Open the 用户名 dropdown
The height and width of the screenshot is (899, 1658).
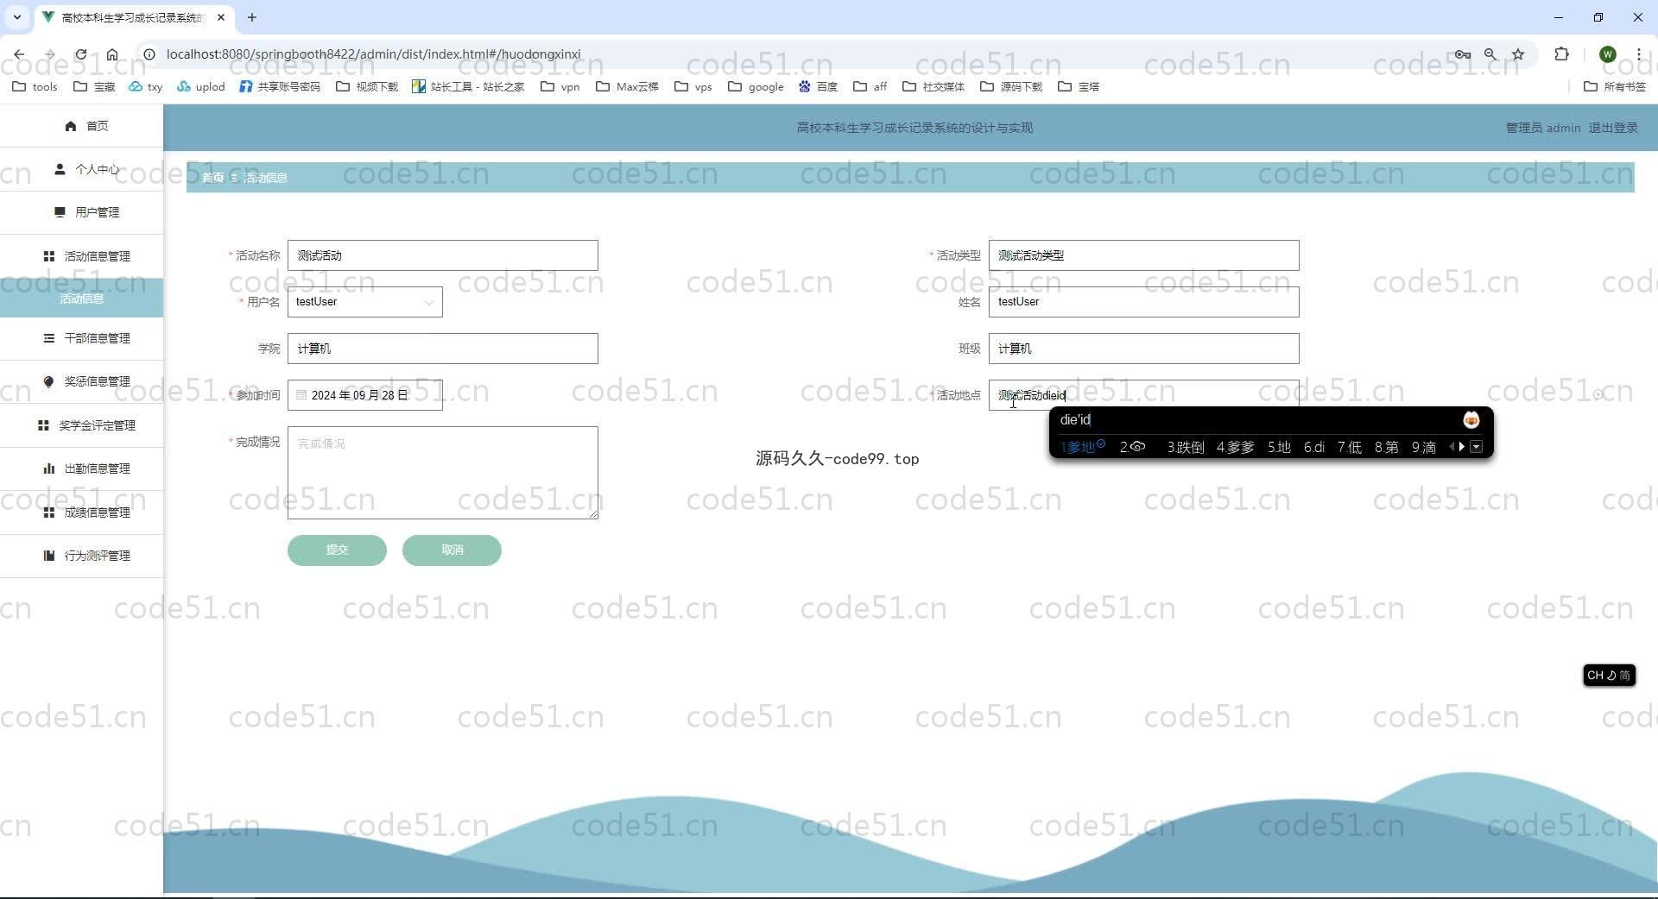pos(365,302)
